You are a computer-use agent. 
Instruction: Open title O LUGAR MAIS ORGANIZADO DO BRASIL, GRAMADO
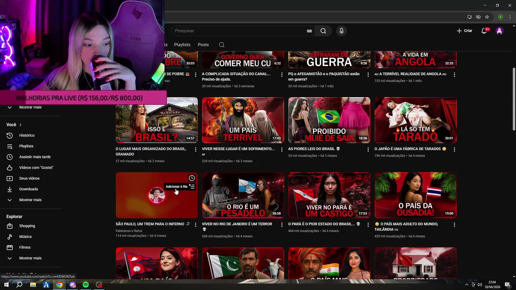pyautogui.click(x=151, y=151)
